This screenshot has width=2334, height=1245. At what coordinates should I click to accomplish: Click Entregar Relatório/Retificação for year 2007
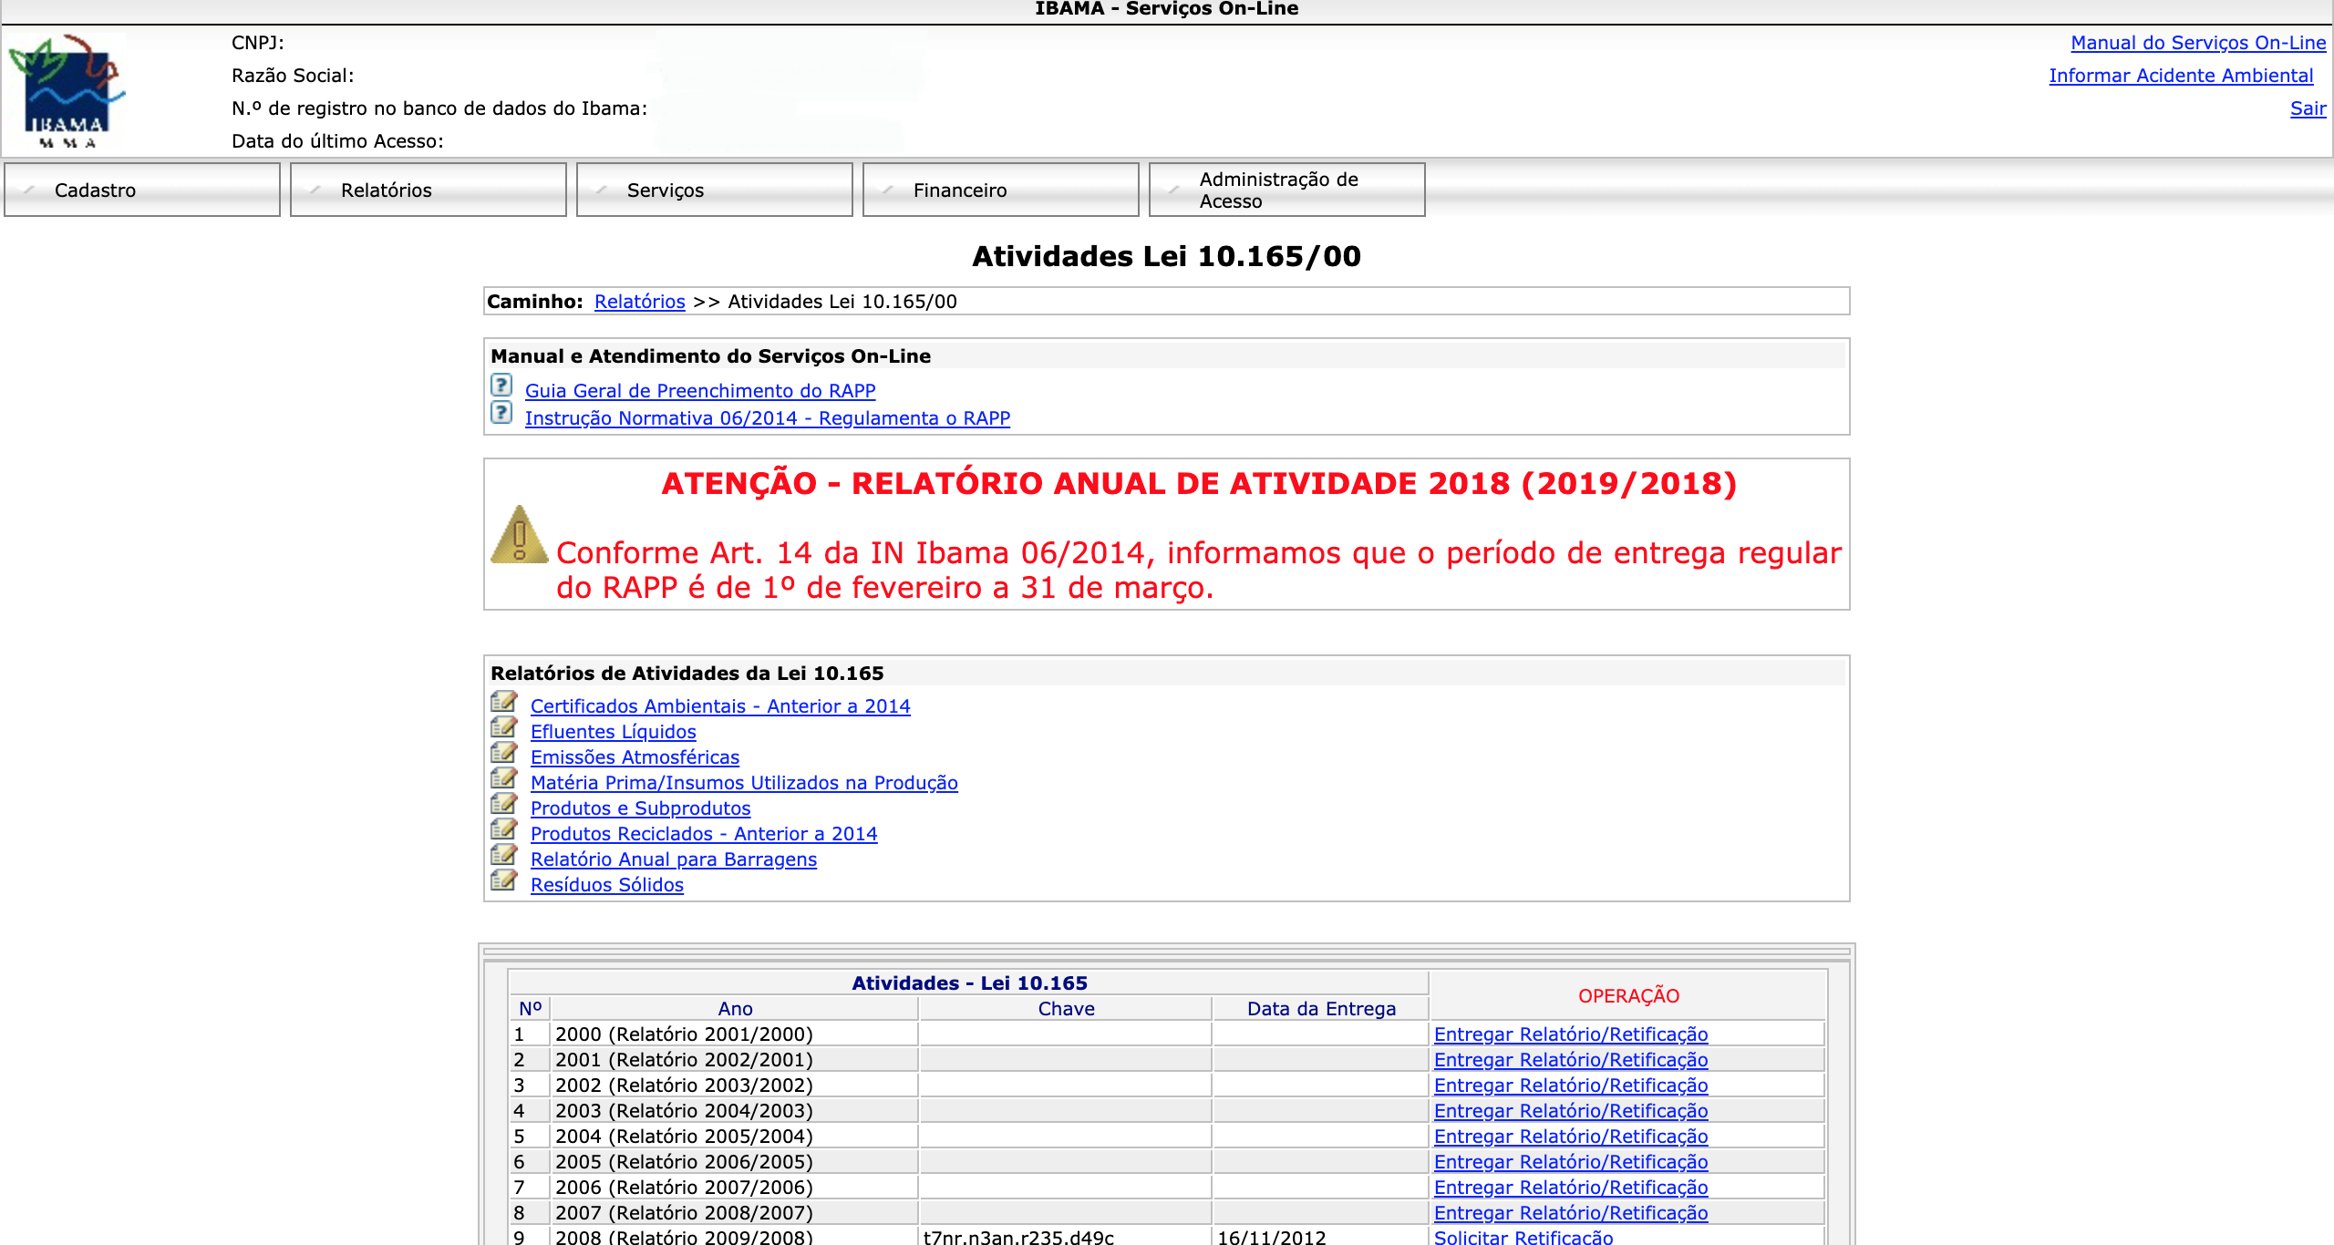(x=1571, y=1213)
